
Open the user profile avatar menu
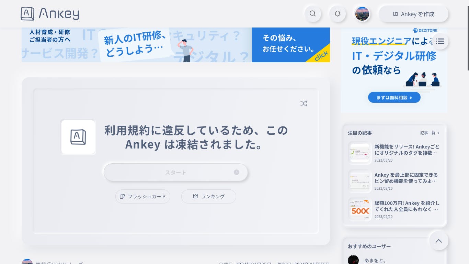coord(362,14)
